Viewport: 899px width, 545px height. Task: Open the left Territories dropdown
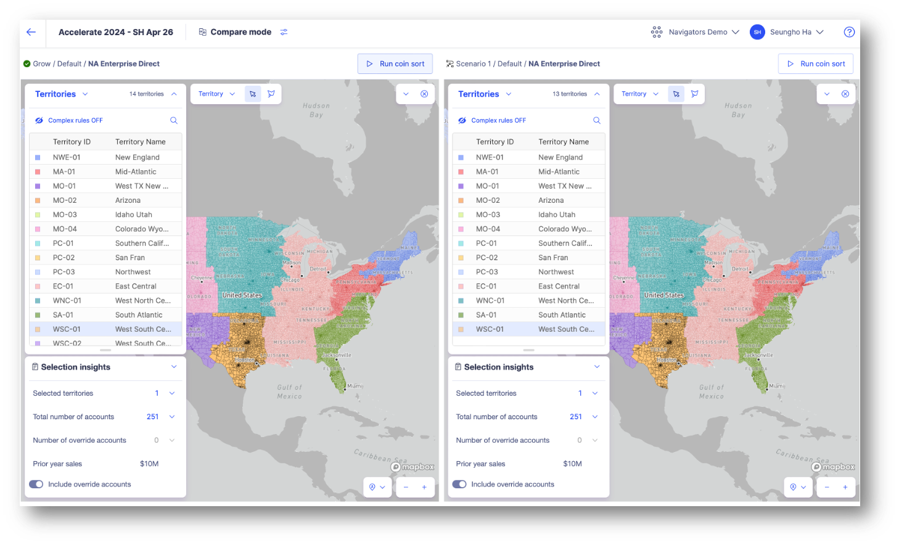pos(62,94)
